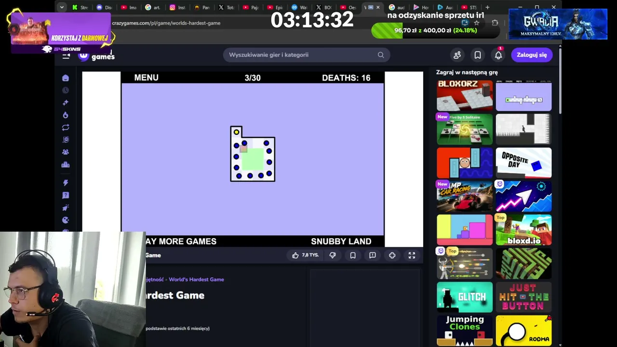The width and height of the screenshot is (617, 347).
Task: Switch to the Instagram browser tab
Action: pos(177,7)
